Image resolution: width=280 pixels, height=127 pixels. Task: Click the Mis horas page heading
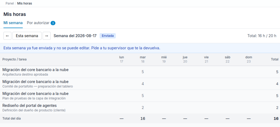pos(15,14)
